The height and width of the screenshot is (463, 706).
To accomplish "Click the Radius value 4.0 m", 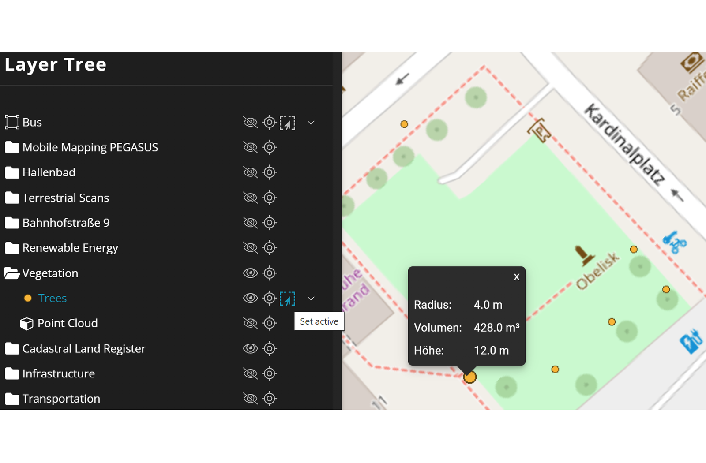I will 488,305.
